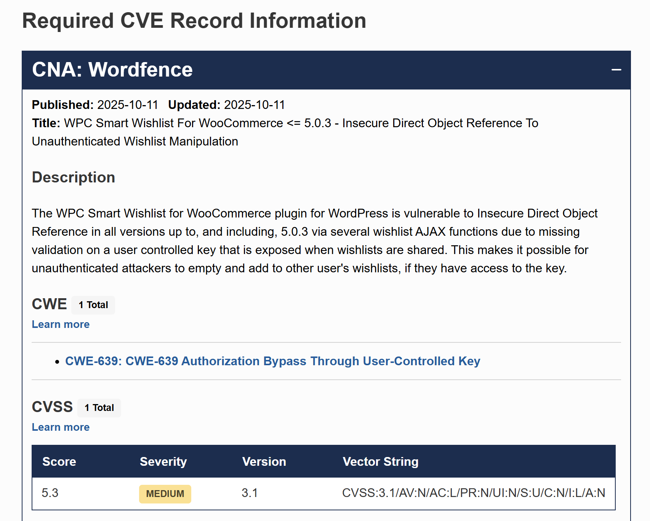The height and width of the screenshot is (521, 650).
Task: Click the MEDIUM severity badge
Action: point(165,494)
